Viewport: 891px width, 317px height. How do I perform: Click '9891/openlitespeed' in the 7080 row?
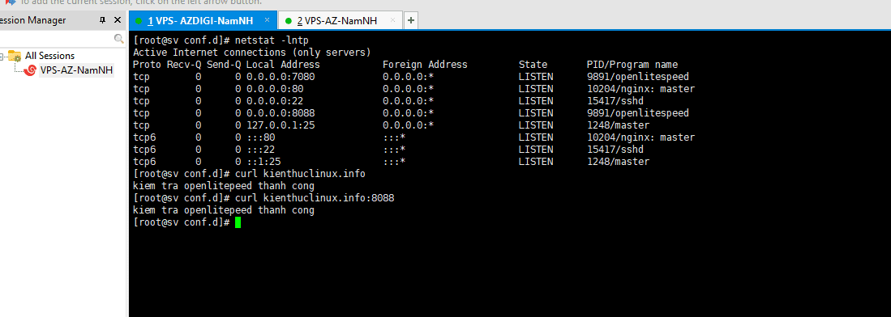click(x=637, y=77)
